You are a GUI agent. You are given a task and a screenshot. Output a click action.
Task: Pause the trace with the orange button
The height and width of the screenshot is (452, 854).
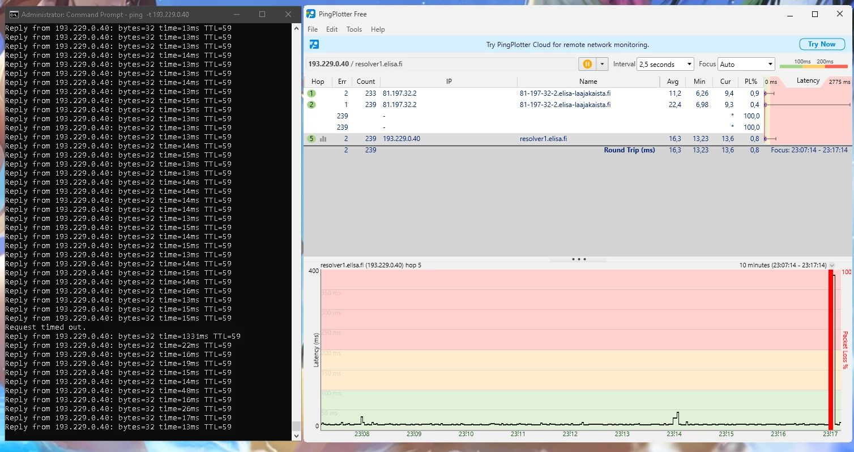587,64
